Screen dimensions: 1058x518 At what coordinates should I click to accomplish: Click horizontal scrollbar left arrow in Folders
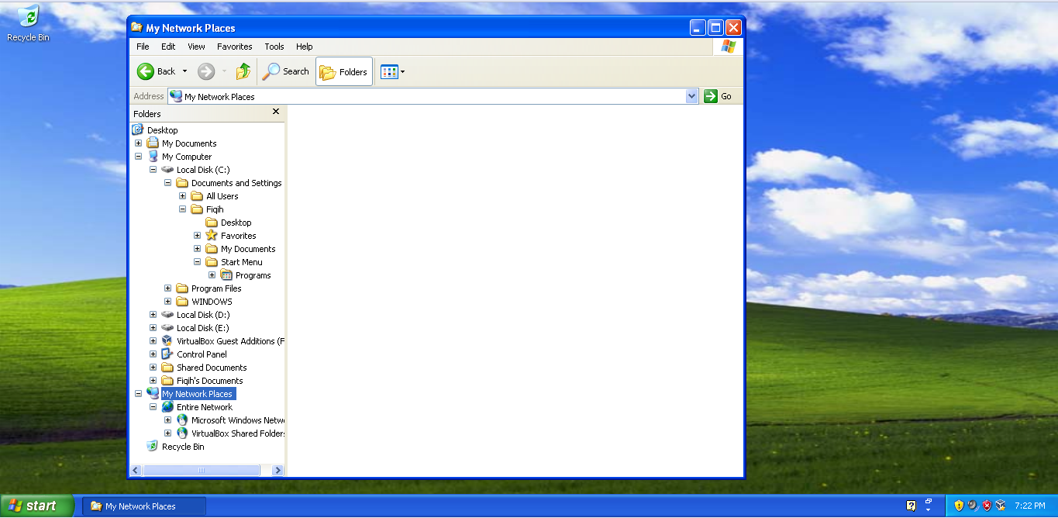pos(136,470)
